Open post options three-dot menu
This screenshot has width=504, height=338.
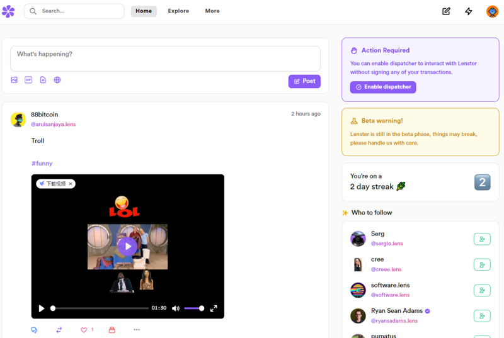(x=137, y=330)
